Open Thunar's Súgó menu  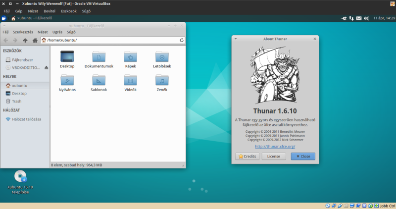71,32
